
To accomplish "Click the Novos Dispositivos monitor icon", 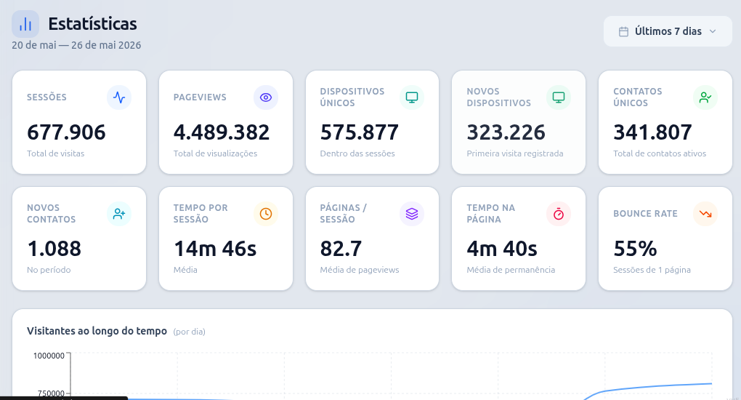I will (559, 97).
